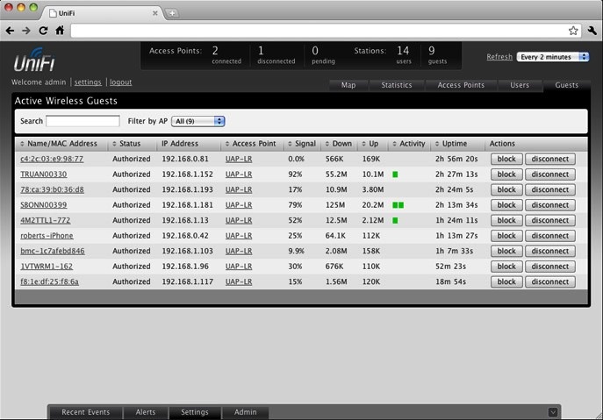This screenshot has height=420, width=603.
Task: Click uptime value 18m 54s
Action: point(450,281)
